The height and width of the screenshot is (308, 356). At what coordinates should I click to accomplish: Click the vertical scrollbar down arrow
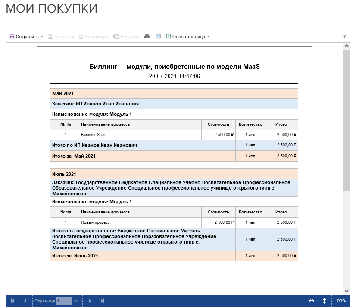click(x=347, y=291)
